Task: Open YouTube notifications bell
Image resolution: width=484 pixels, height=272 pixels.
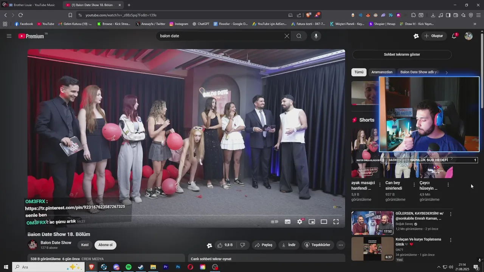Action: (x=454, y=36)
